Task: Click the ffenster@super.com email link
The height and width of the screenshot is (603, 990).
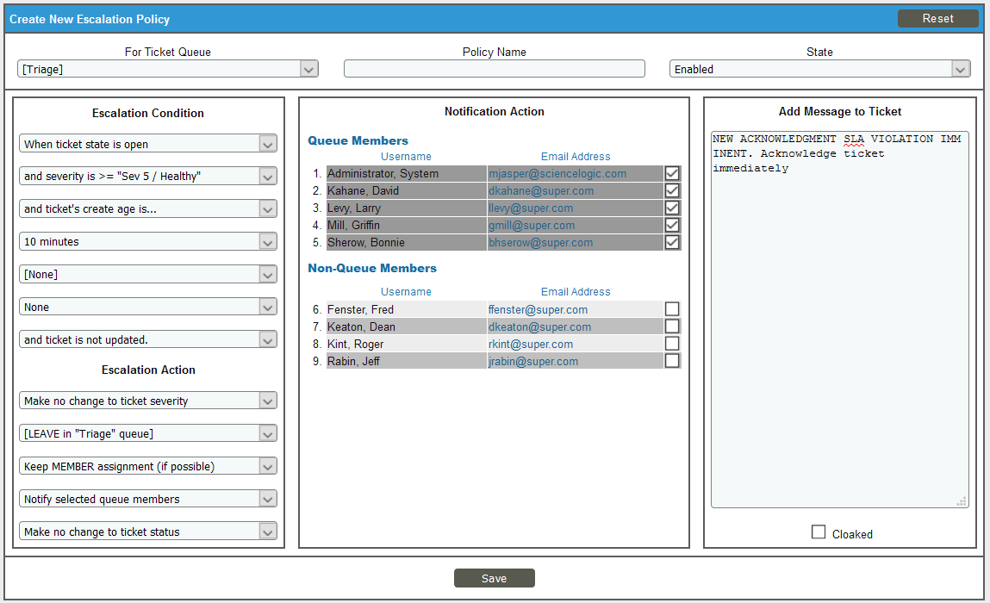Action: pyautogui.click(x=538, y=310)
